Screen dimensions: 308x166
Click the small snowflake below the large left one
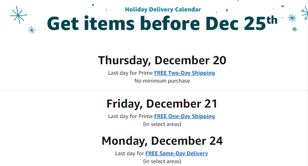32,30
